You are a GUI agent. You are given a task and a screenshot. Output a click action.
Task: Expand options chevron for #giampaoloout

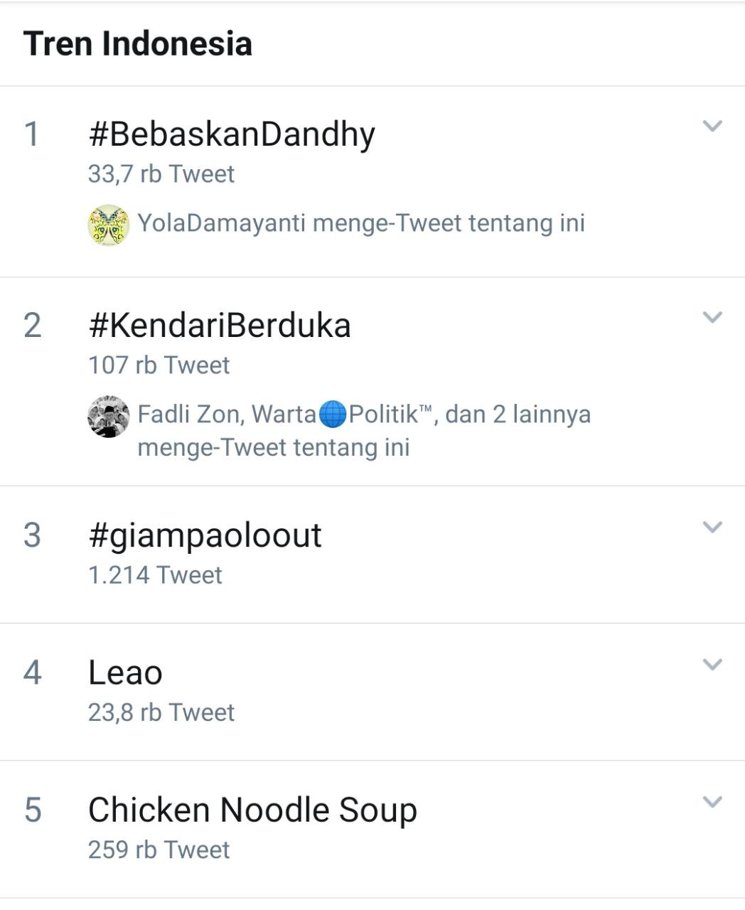coord(712,527)
